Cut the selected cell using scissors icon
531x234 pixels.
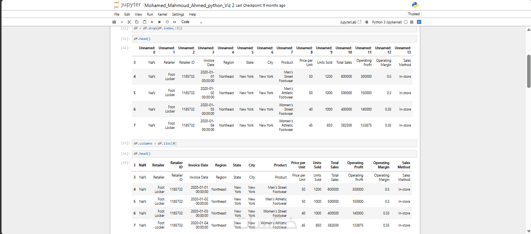(x=129, y=22)
